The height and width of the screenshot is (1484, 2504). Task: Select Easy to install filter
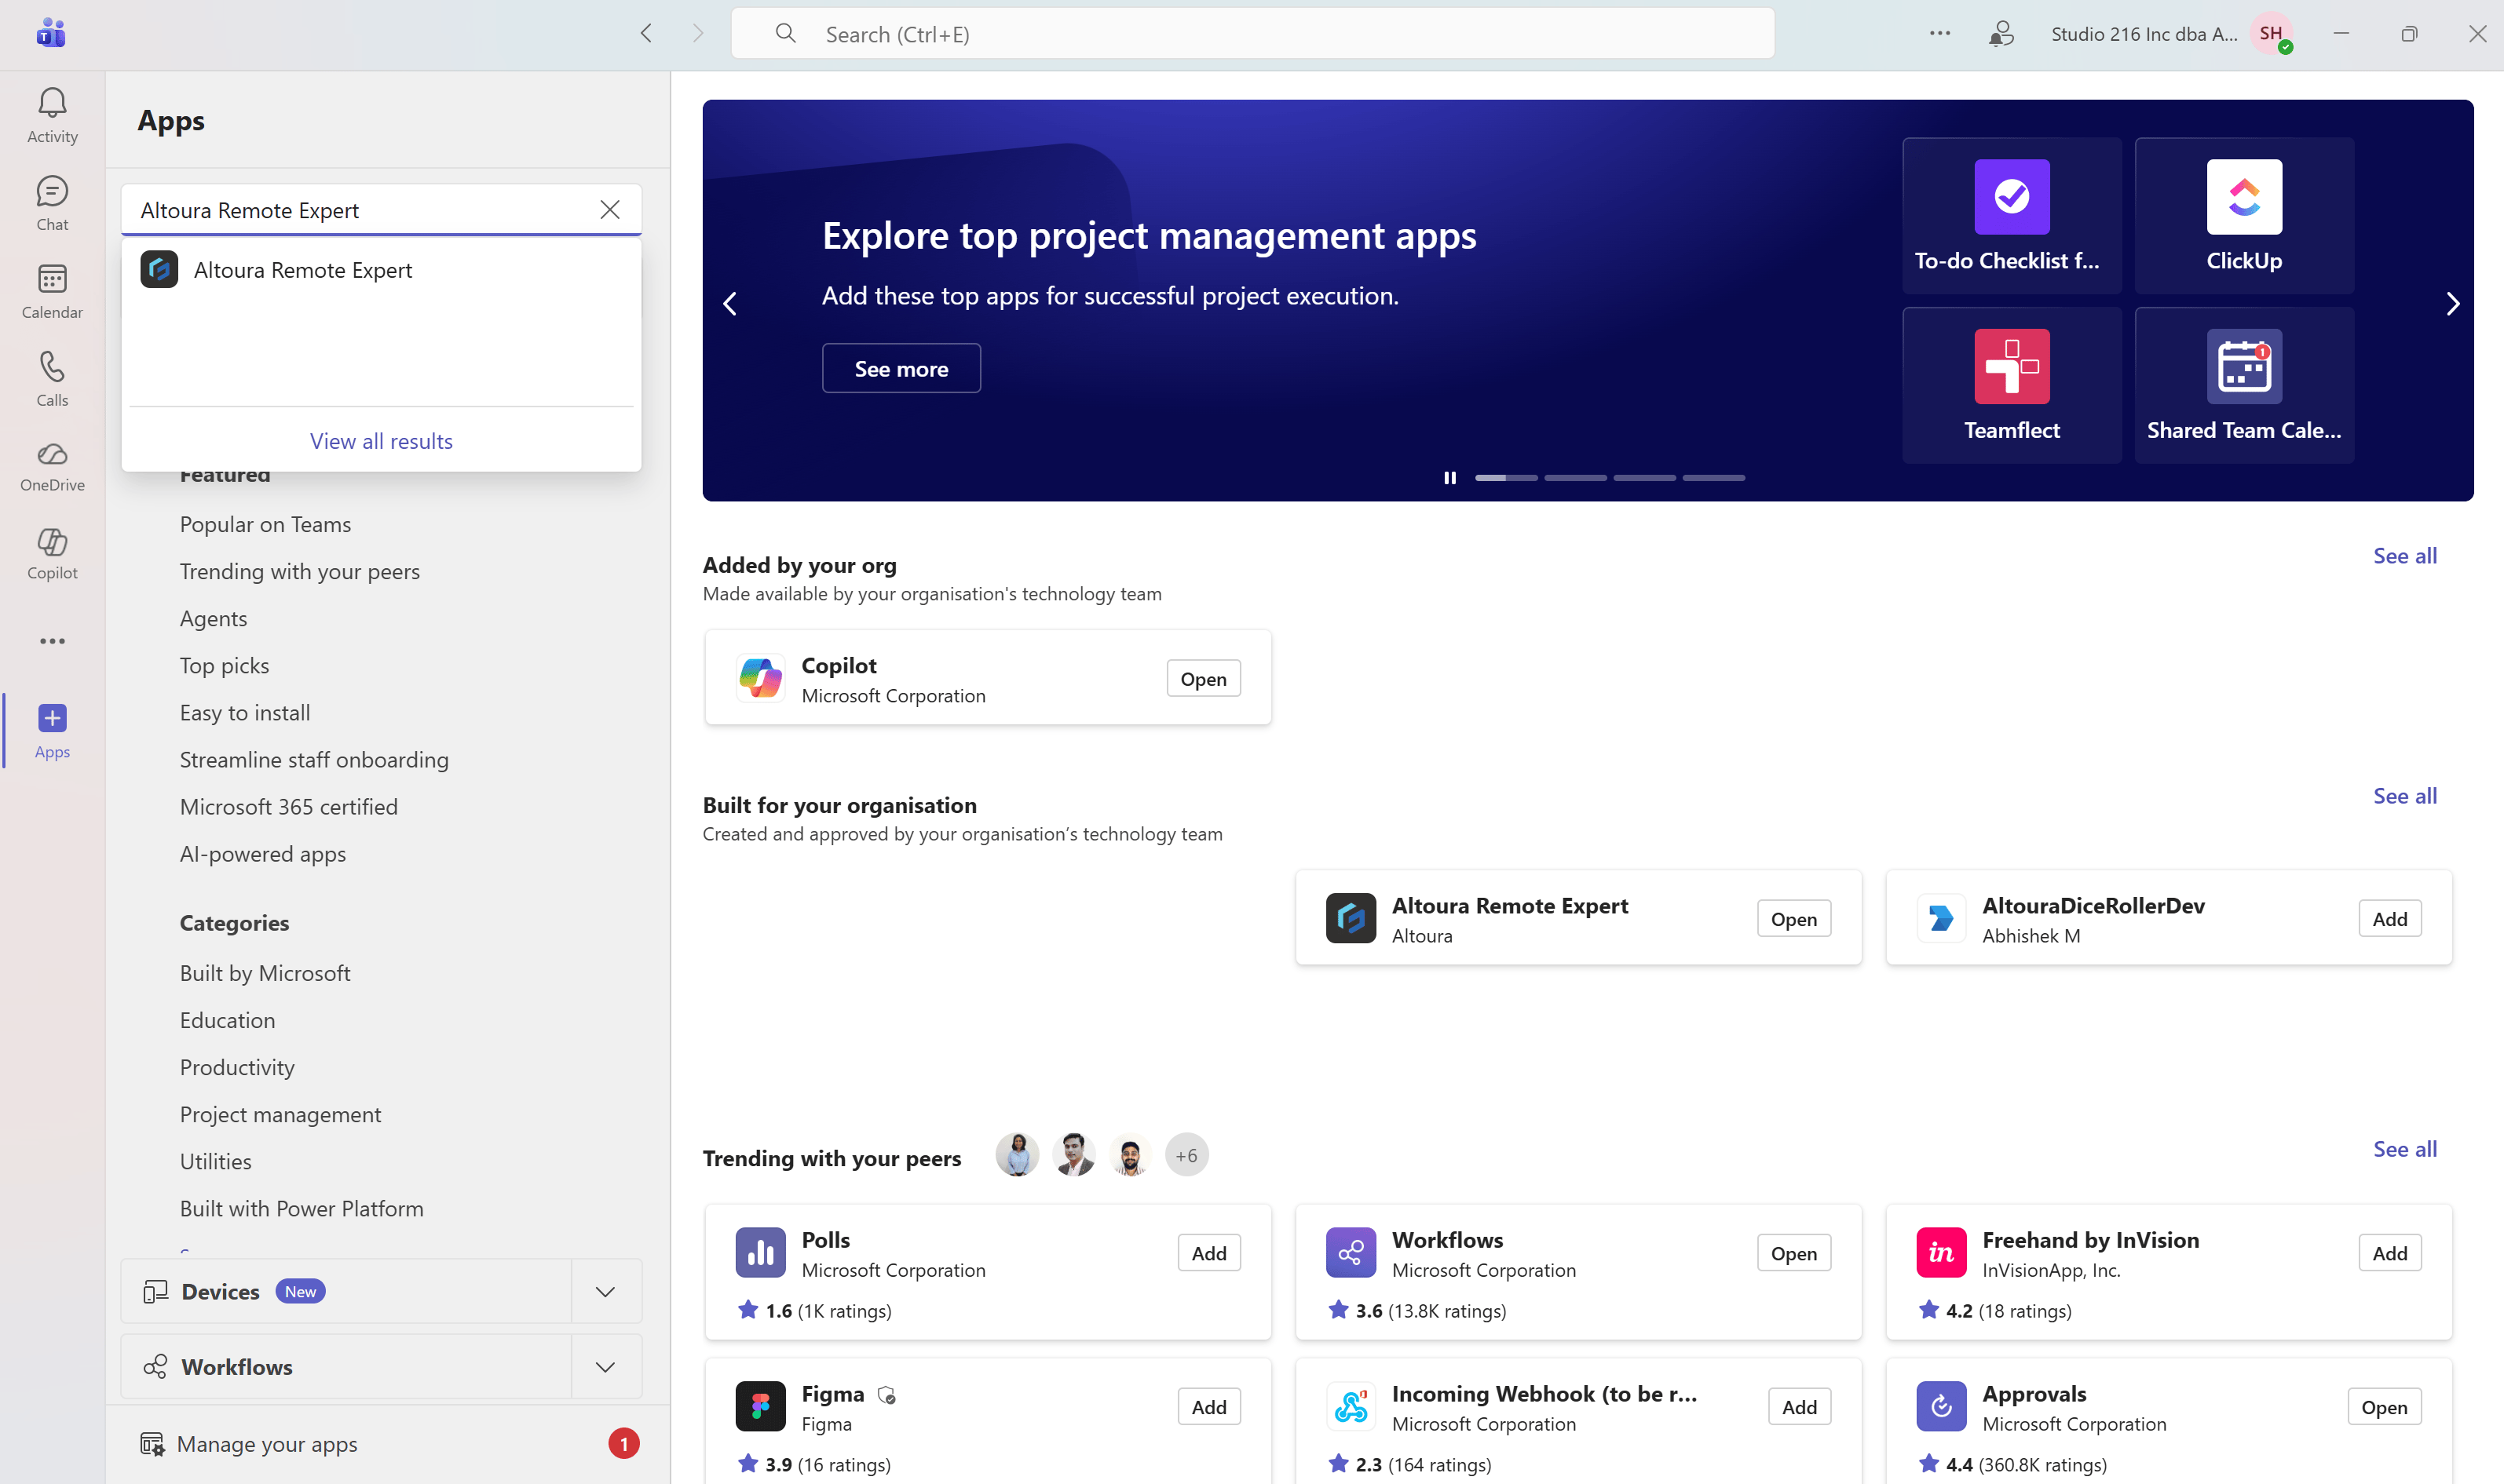(245, 713)
